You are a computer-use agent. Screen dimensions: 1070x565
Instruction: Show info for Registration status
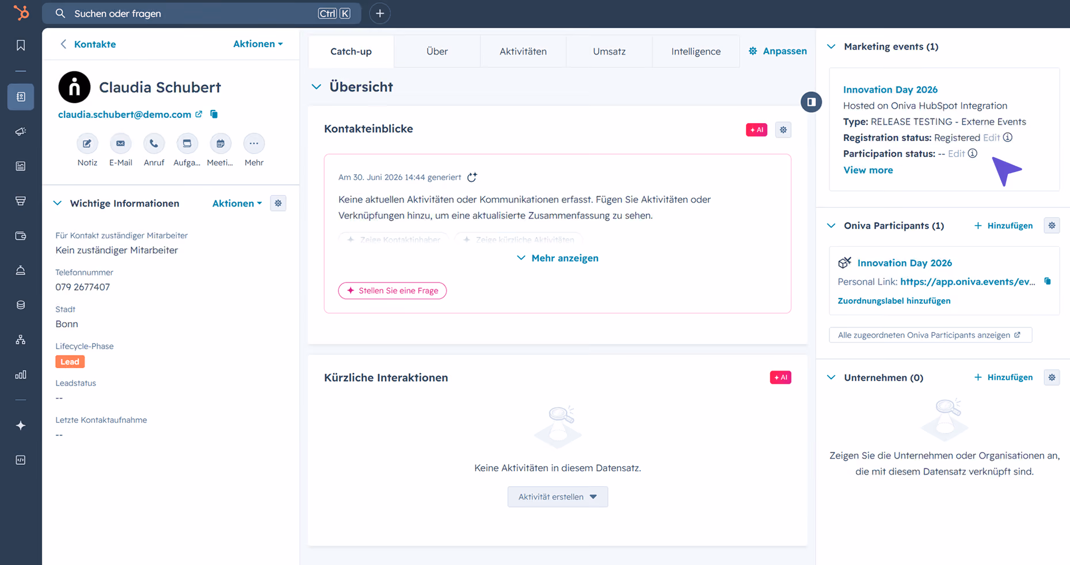click(x=1008, y=138)
